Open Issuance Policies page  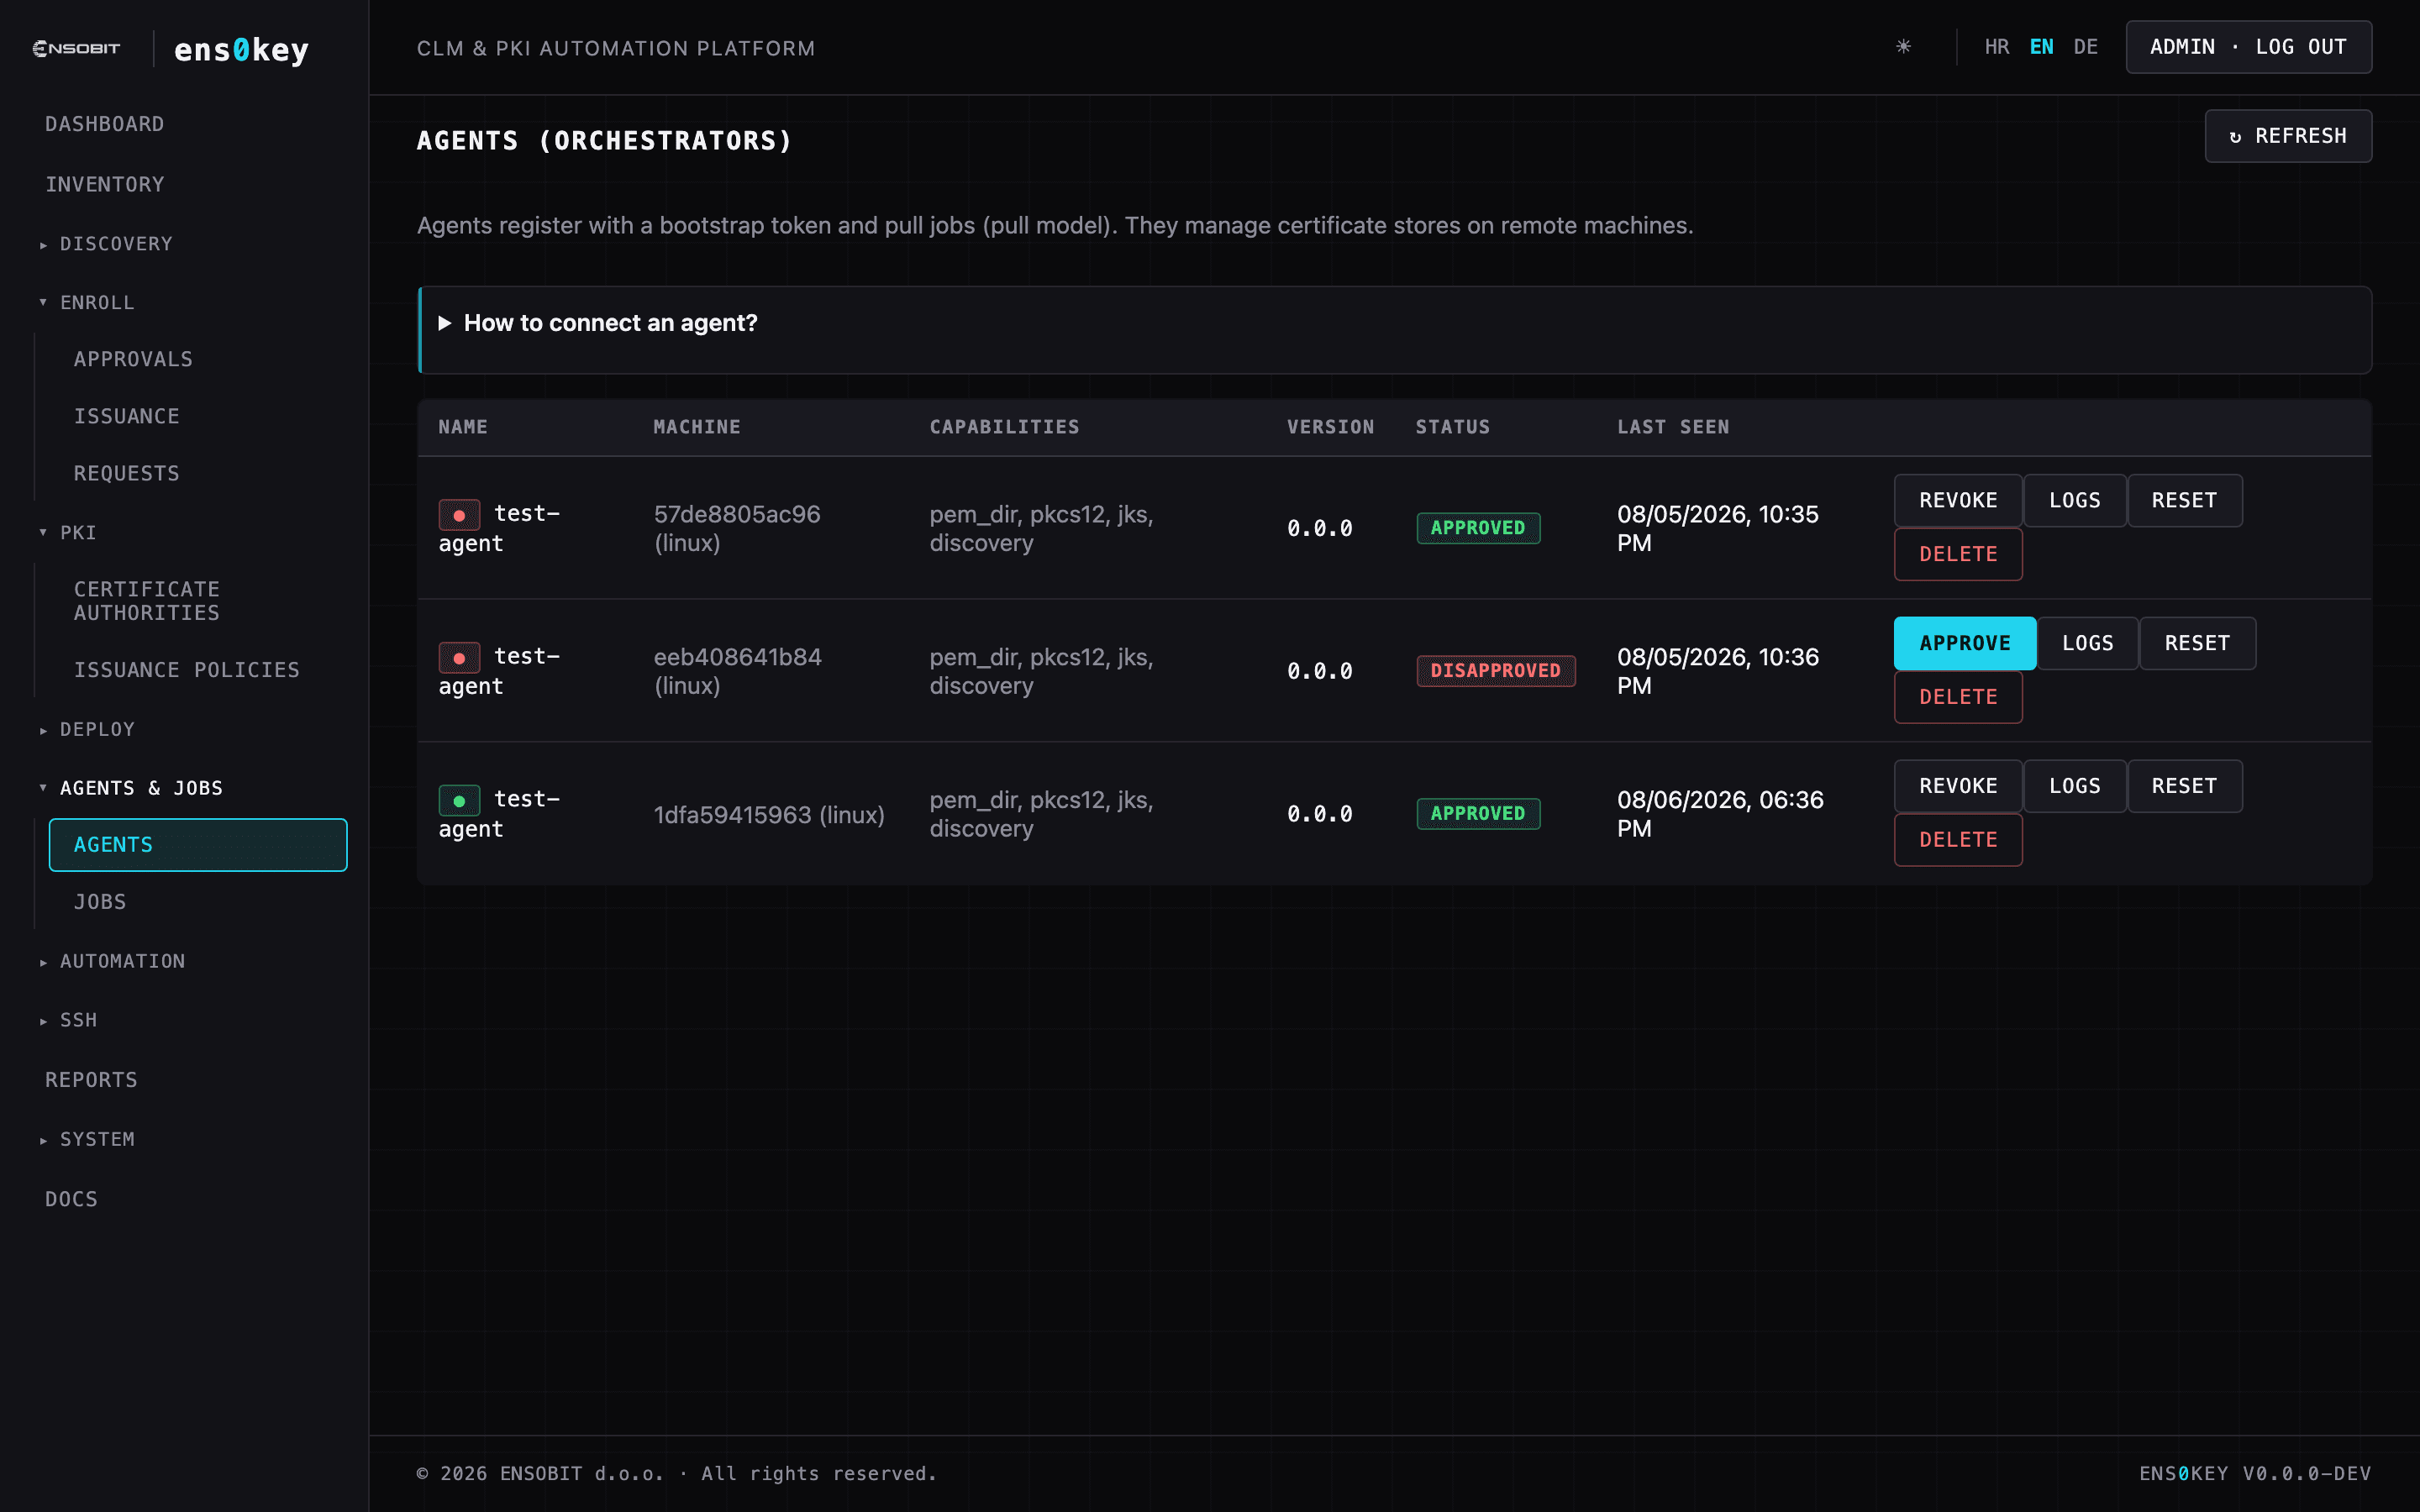coord(186,670)
